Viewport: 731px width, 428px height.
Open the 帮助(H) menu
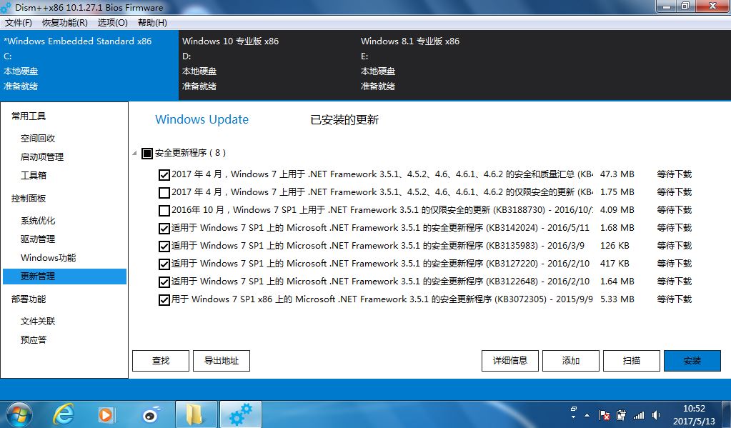pos(152,22)
